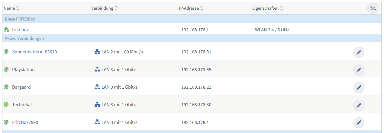Click the home globe icon beside fritz.box
The image size is (384, 133).
6,30
